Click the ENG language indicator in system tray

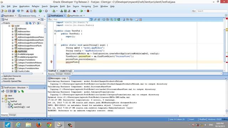click(x=211, y=125)
